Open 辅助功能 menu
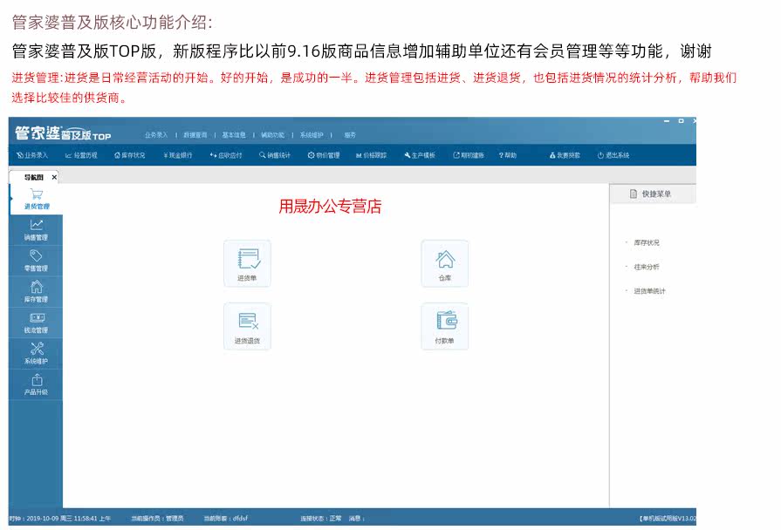 click(x=273, y=135)
